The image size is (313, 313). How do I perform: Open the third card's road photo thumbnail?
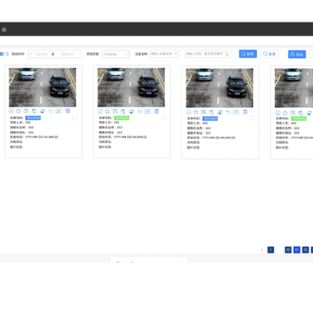coord(220,88)
